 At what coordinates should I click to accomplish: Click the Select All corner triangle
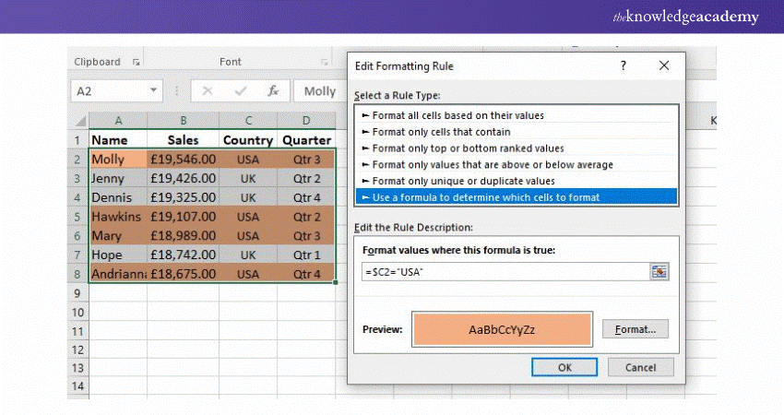[79, 120]
